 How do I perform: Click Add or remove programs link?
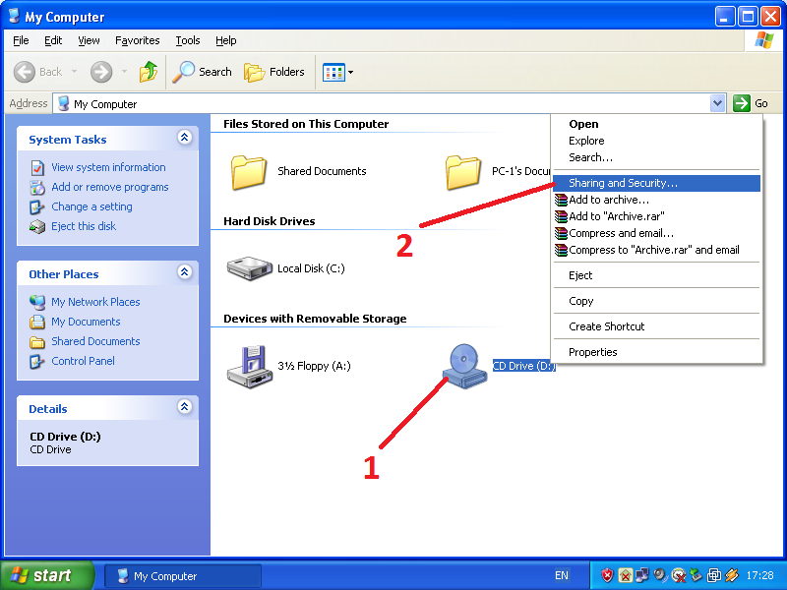coord(110,187)
